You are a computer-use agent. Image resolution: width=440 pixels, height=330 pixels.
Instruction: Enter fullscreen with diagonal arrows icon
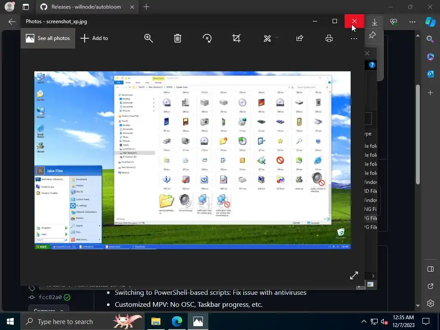click(x=354, y=275)
